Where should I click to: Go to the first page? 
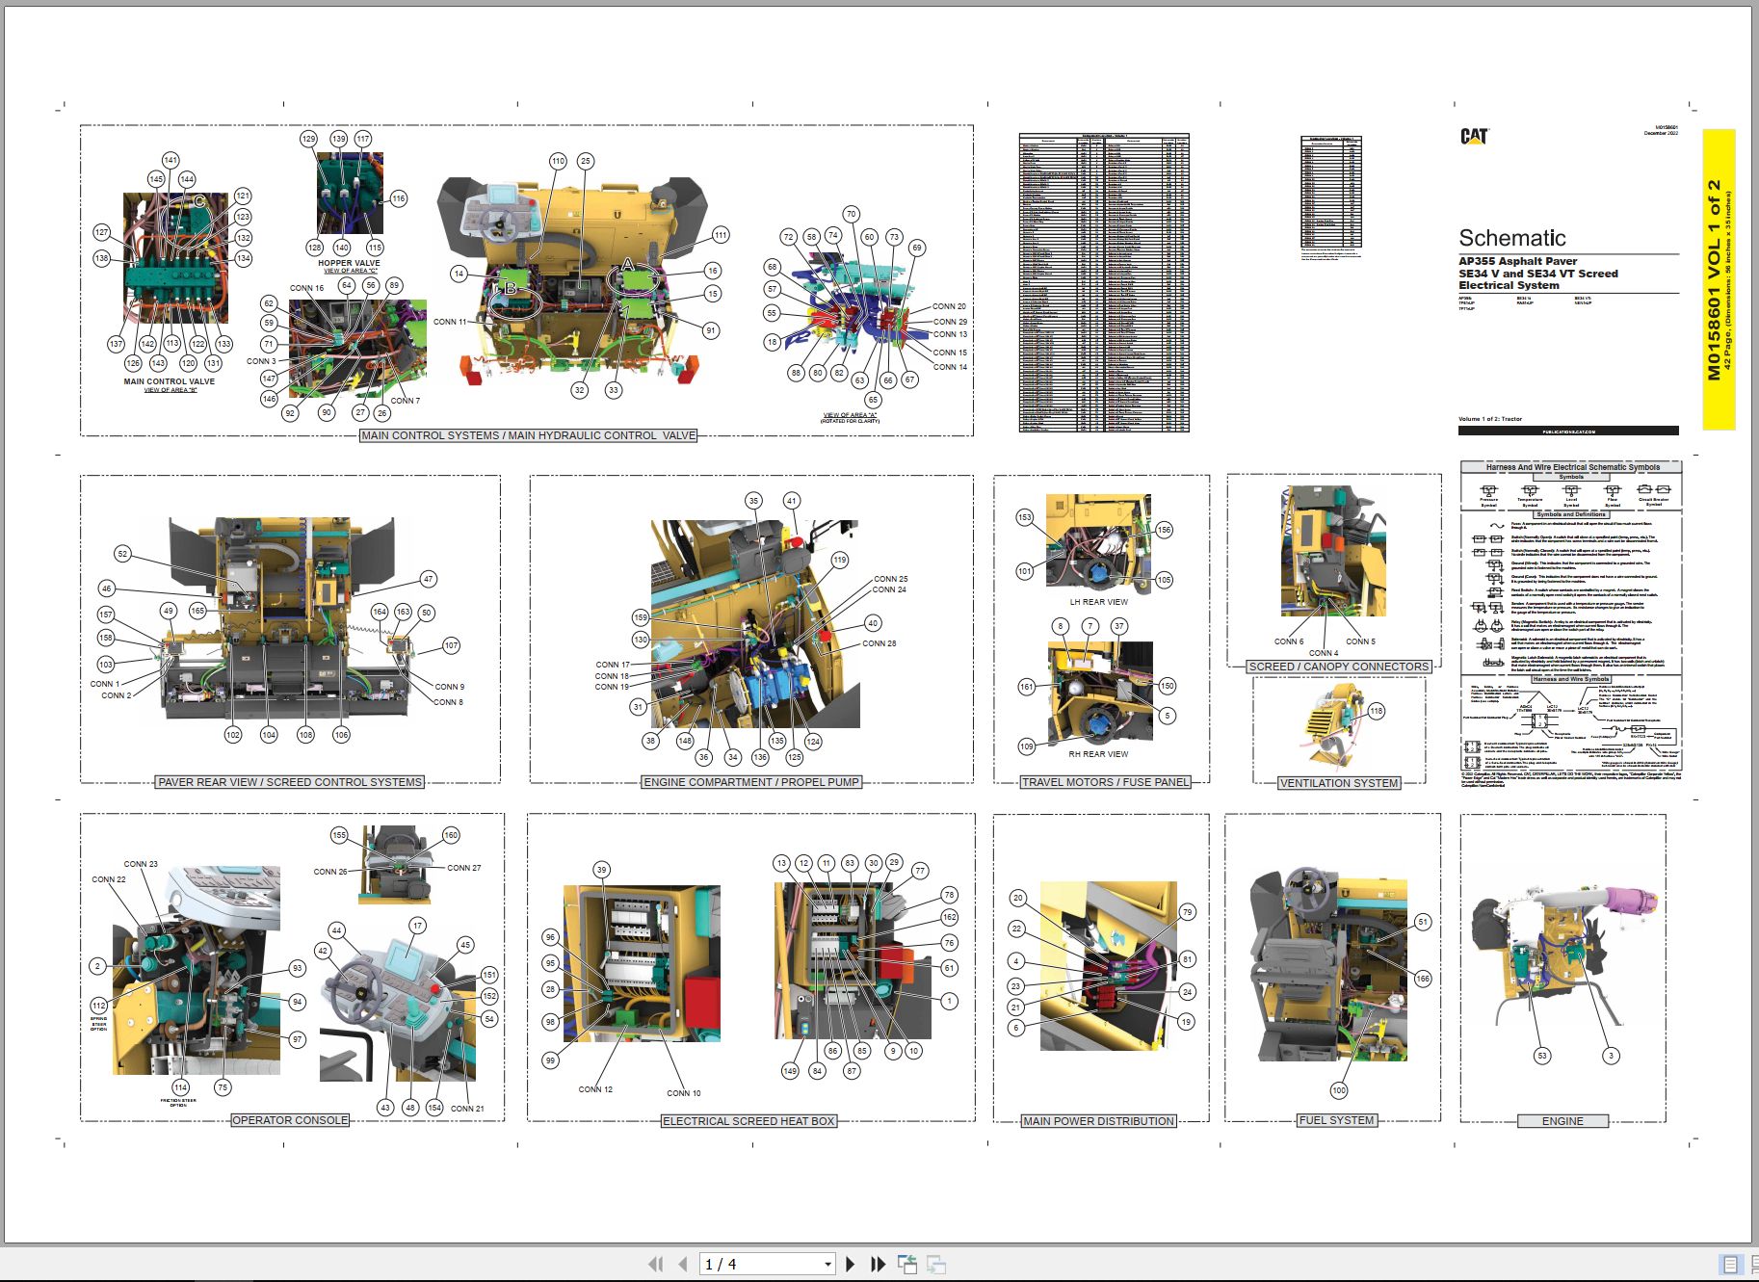pyautogui.click(x=656, y=1264)
